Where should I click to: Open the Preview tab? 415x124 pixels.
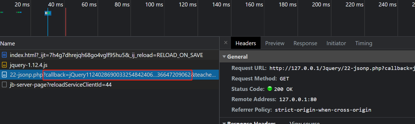[x=275, y=43]
